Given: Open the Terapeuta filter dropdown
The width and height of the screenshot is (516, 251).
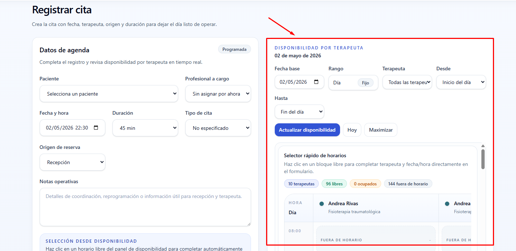Looking at the screenshot, I should point(407,82).
